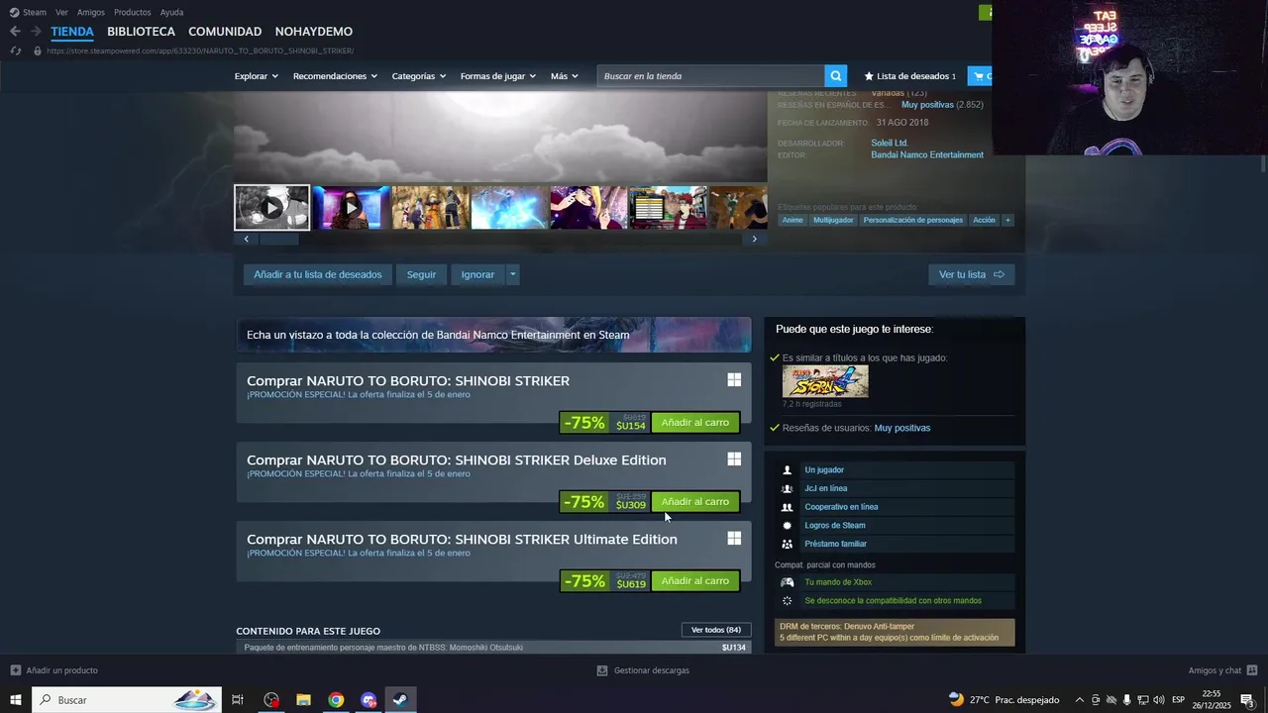Click the thumbnail strip scrollbar
The image size is (1268, 713).
tap(279, 239)
